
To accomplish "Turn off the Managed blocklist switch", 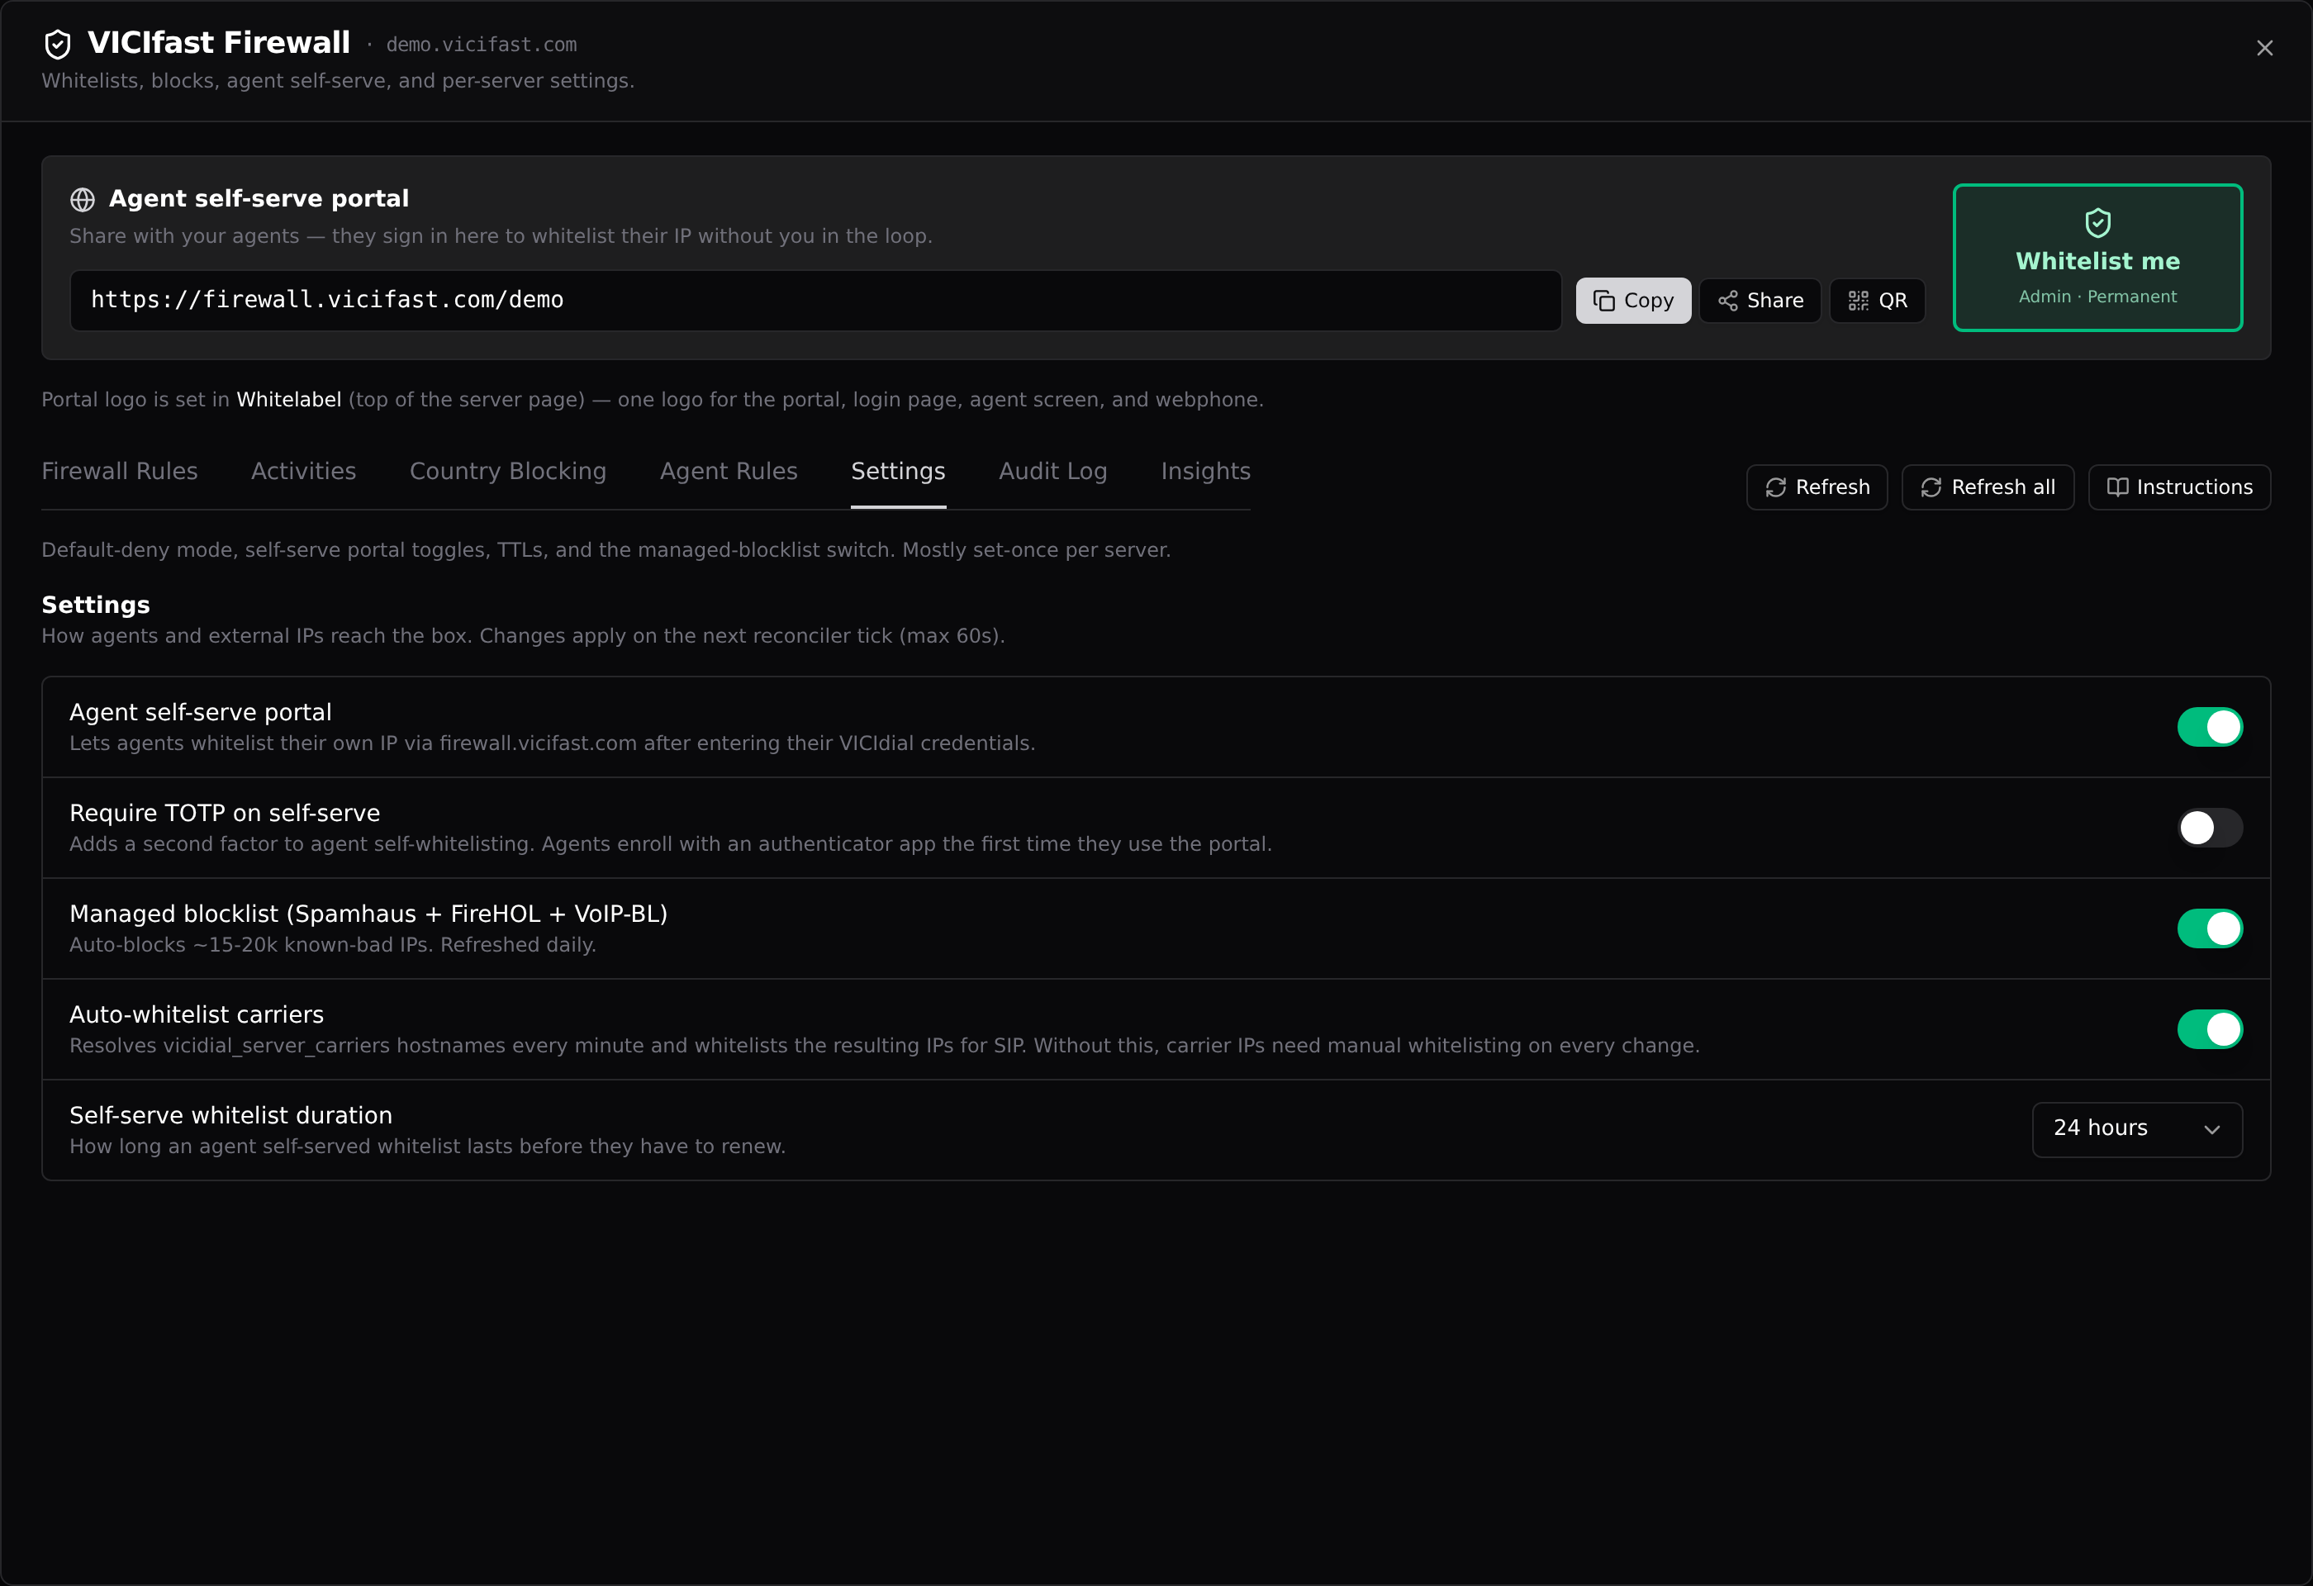I will click(2210, 928).
